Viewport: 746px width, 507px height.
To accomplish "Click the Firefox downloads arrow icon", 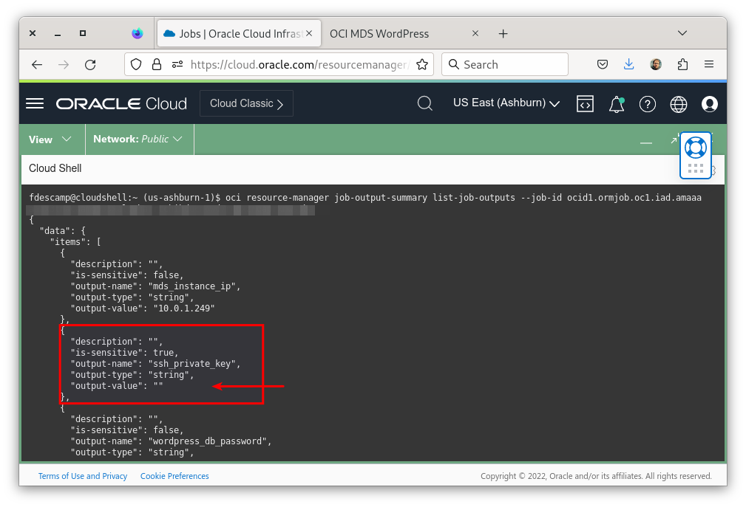I will [x=629, y=64].
